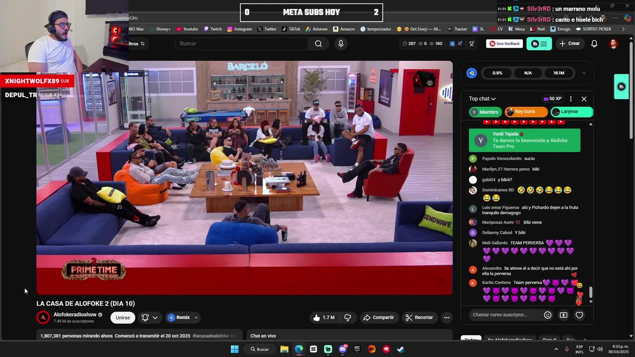Click the trophy icon in the header
Viewport: 635px width, 357px height.
pos(472,44)
